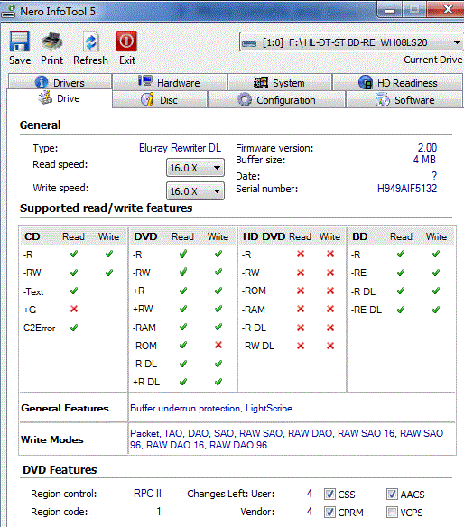
Task: Click the BD -RE read checkmark
Action: pos(401,273)
